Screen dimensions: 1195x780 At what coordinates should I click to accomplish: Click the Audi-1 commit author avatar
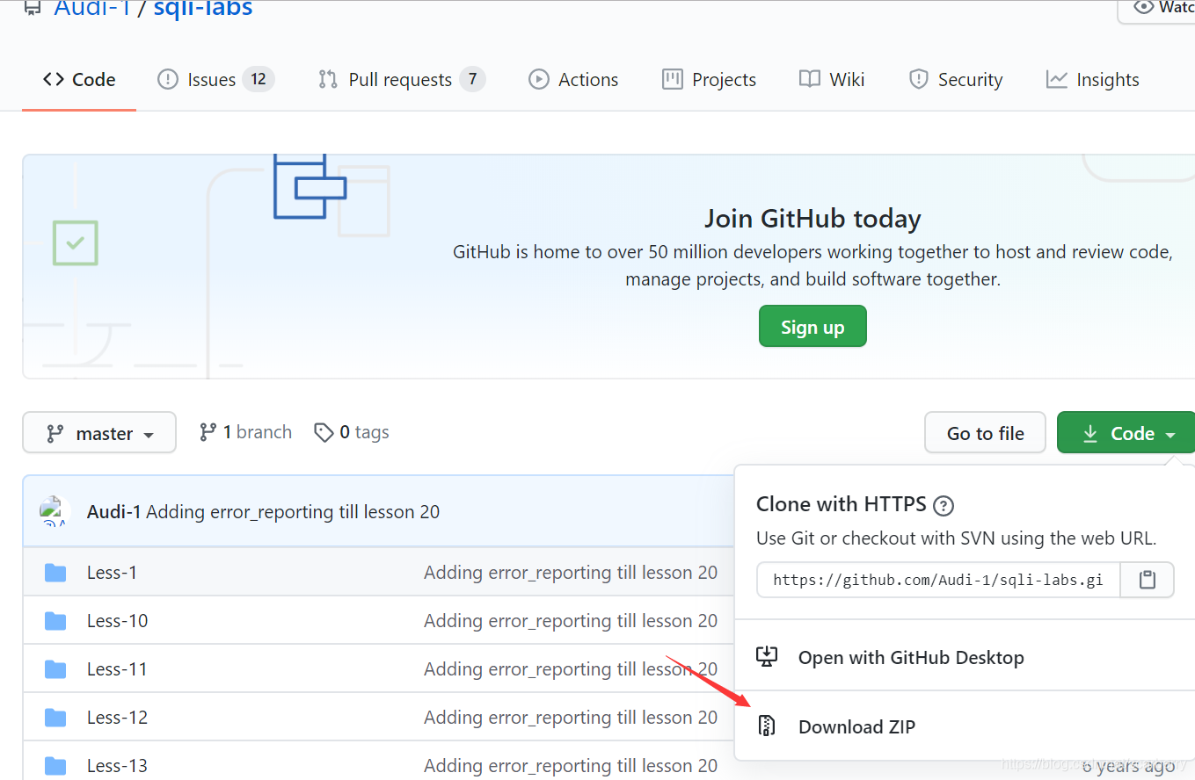point(55,511)
